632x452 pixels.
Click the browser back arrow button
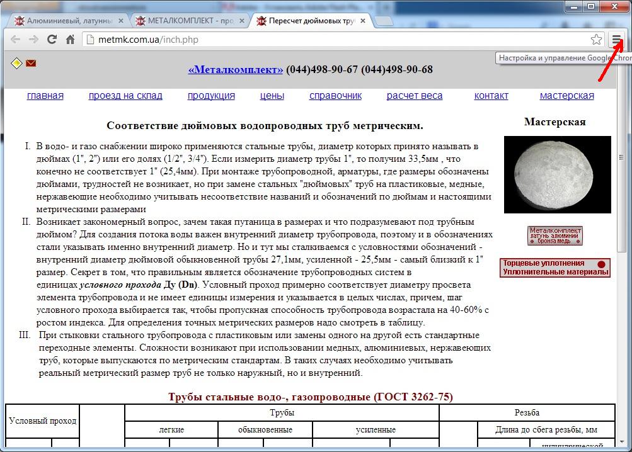[x=16, y=40]
